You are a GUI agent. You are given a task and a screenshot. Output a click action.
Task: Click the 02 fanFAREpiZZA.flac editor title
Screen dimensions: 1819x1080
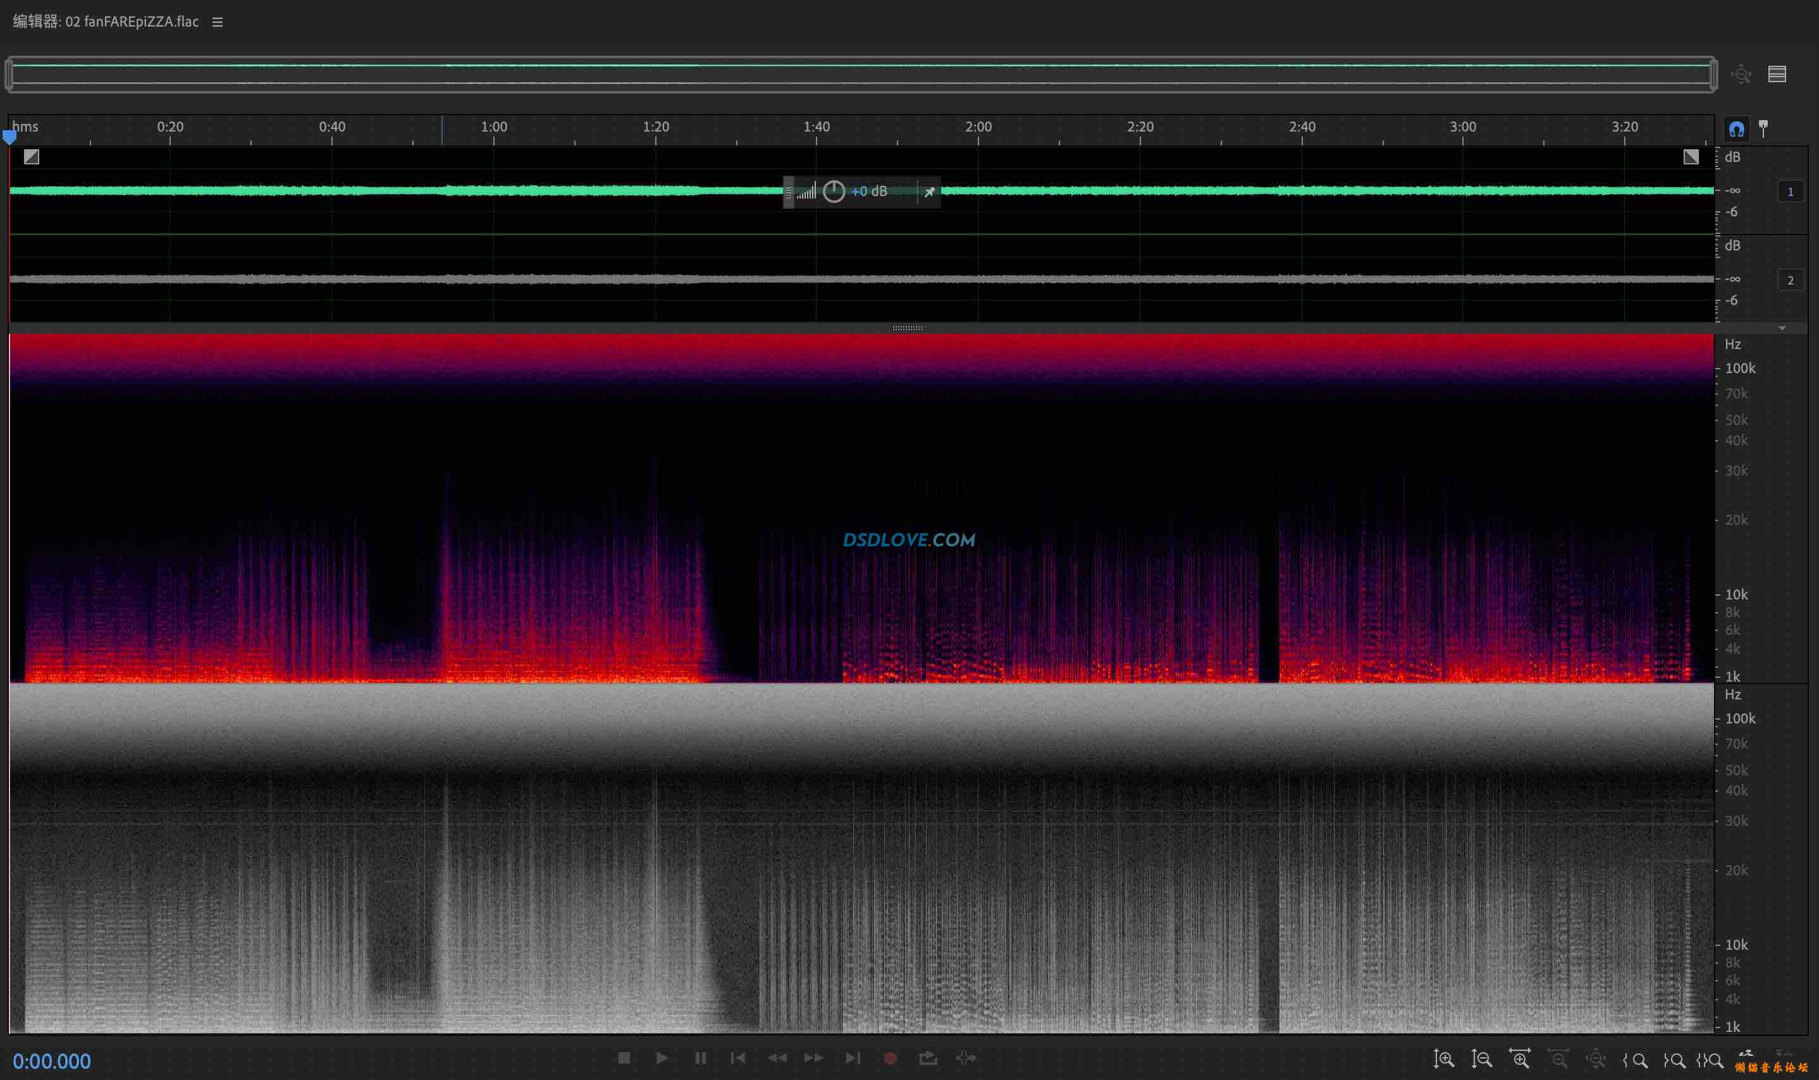tap(106, 22)
